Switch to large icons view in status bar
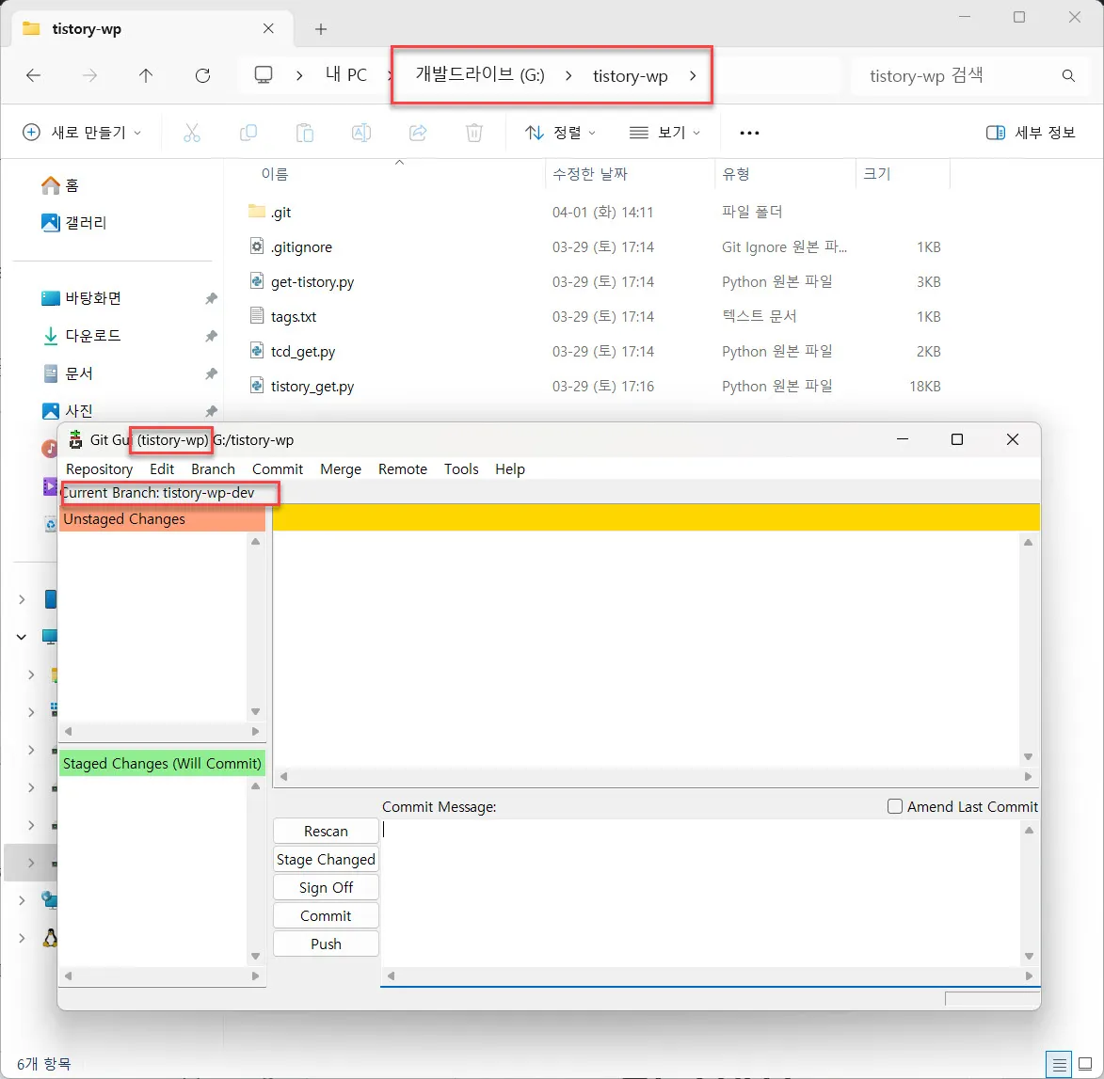This screenshot has height=1079, width=1104. point(1087,1063)
